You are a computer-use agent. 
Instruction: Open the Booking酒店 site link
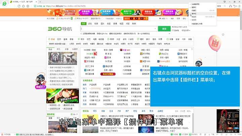tap(164, 61)
